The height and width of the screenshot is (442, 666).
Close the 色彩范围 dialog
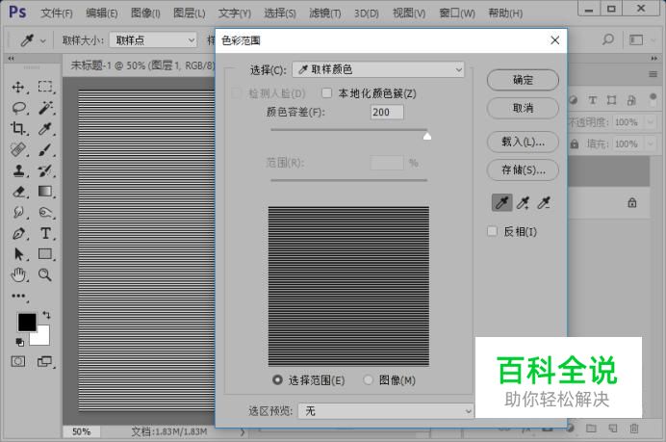[x=554, y=40]
